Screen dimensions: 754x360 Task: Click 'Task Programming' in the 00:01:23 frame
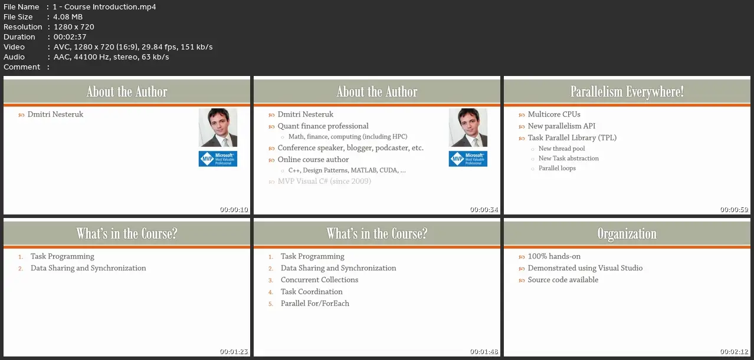63,256
